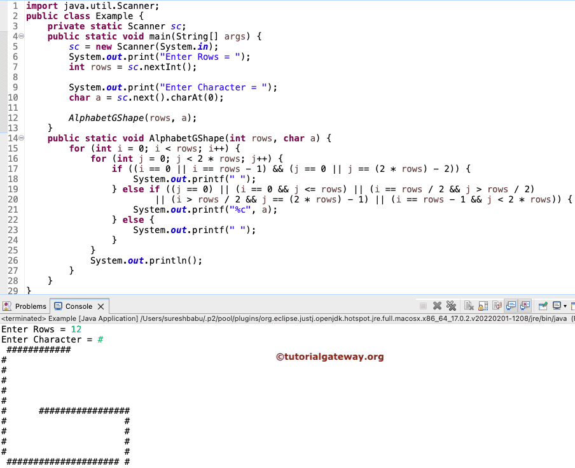Close the Console tab
The image size is (575, 468).
pos(101,306)
